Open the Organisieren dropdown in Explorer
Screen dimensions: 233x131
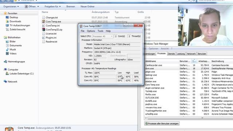pos(11,7)
